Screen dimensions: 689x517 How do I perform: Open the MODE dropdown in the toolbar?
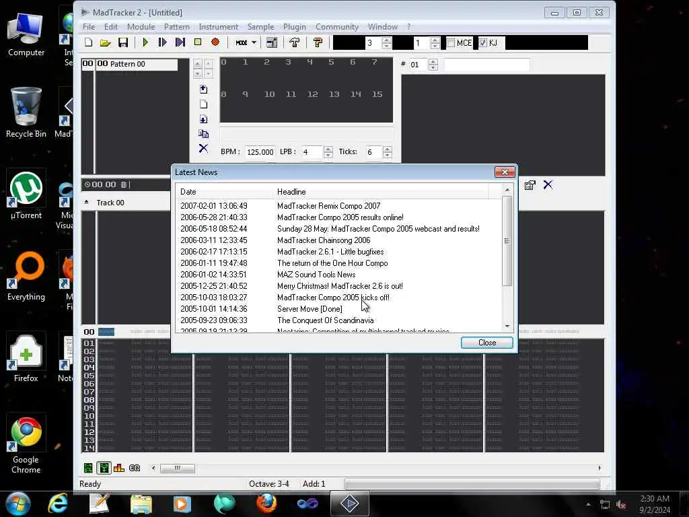246,42
